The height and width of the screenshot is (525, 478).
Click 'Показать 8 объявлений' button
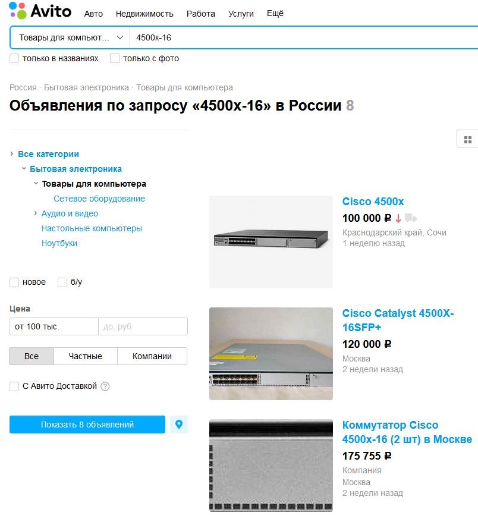87,425
